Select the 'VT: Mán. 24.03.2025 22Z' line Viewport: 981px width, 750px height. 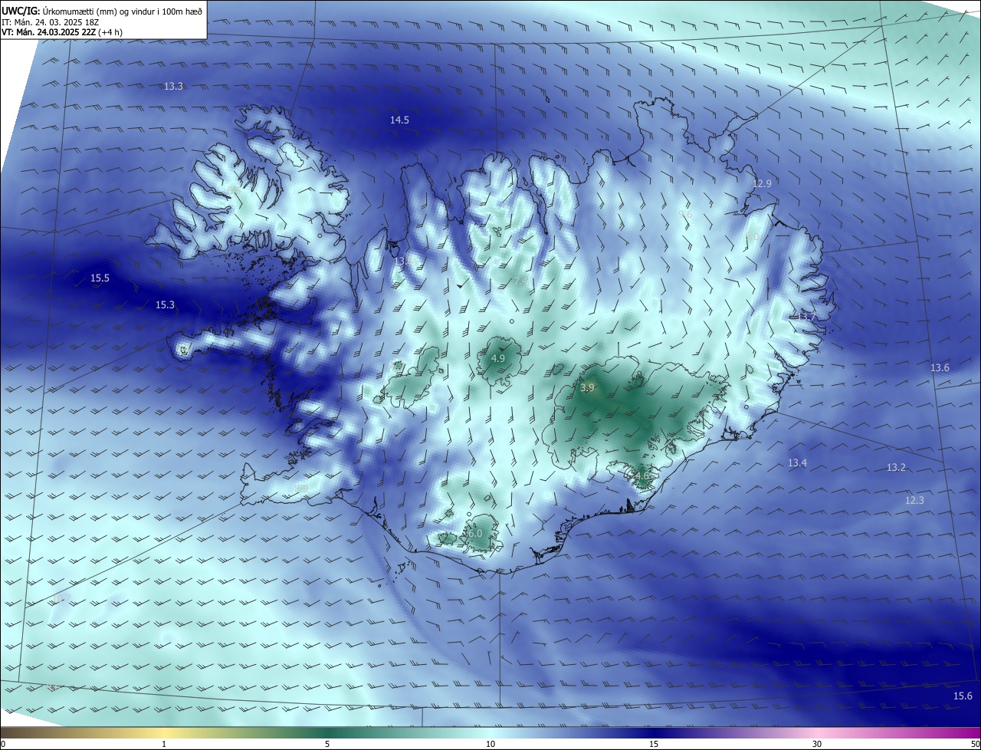(62, 32)
